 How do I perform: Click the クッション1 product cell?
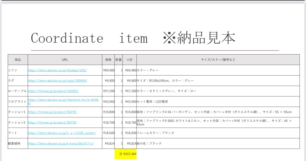18,112
